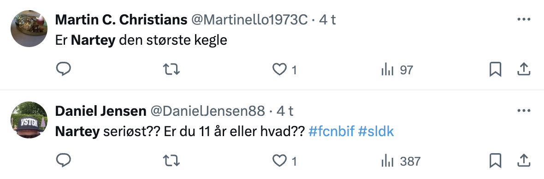Open more options for Martin's tweet

tap(524, 19)
